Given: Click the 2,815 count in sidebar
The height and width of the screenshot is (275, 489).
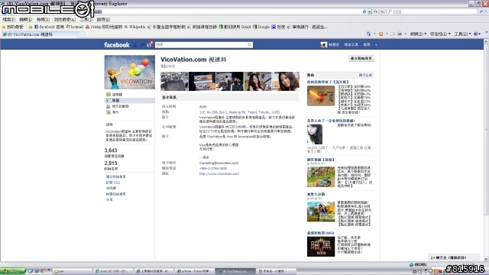Looking at the screenshot, I should 111,163.
